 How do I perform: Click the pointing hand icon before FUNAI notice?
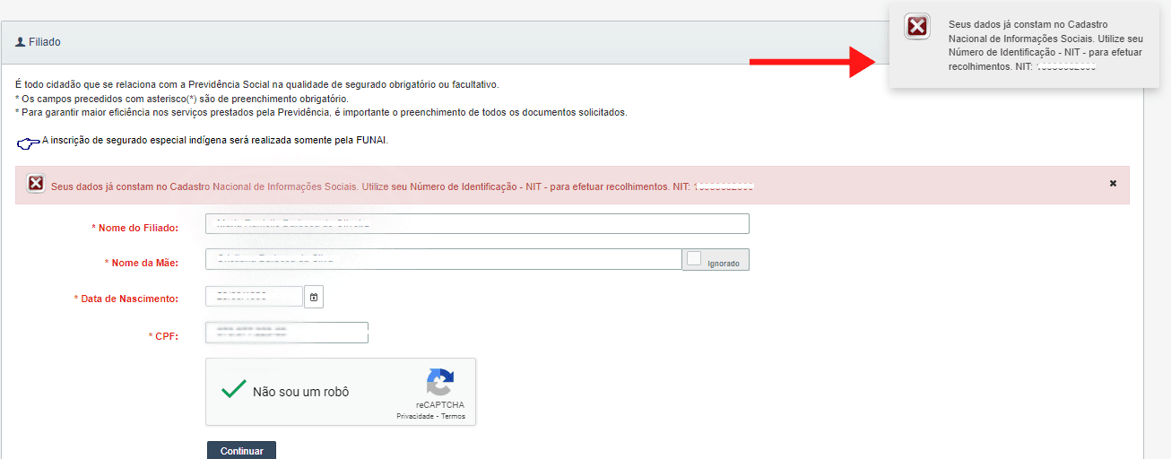click(x=28, y=142)
